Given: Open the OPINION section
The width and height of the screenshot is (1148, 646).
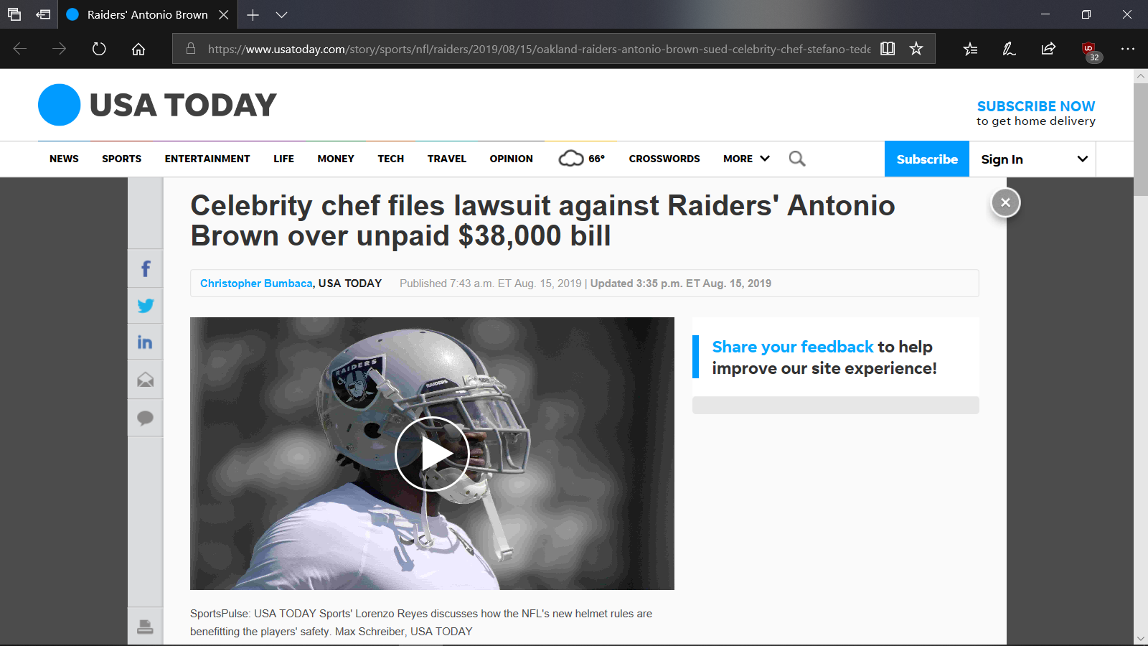Looking at the screenshot, I should pyautogui.click(x=511, y=159).
